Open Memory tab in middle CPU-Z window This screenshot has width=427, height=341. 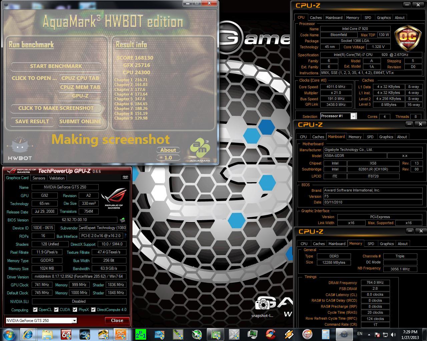click(355, 137)
